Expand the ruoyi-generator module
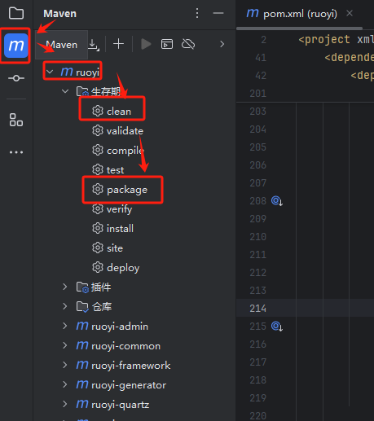Viewport: 374px width, 421px height. [65, 384]
